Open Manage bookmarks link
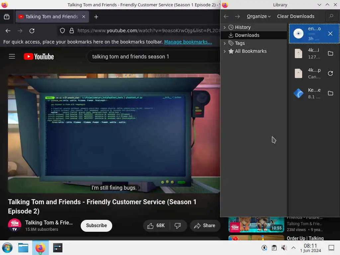This screenshot has width=340, height=255. pyautogui.click(x=188, y=42)
